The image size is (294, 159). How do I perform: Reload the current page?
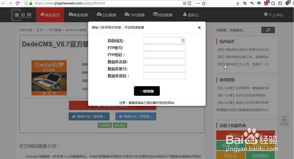[x=17, y=3]
